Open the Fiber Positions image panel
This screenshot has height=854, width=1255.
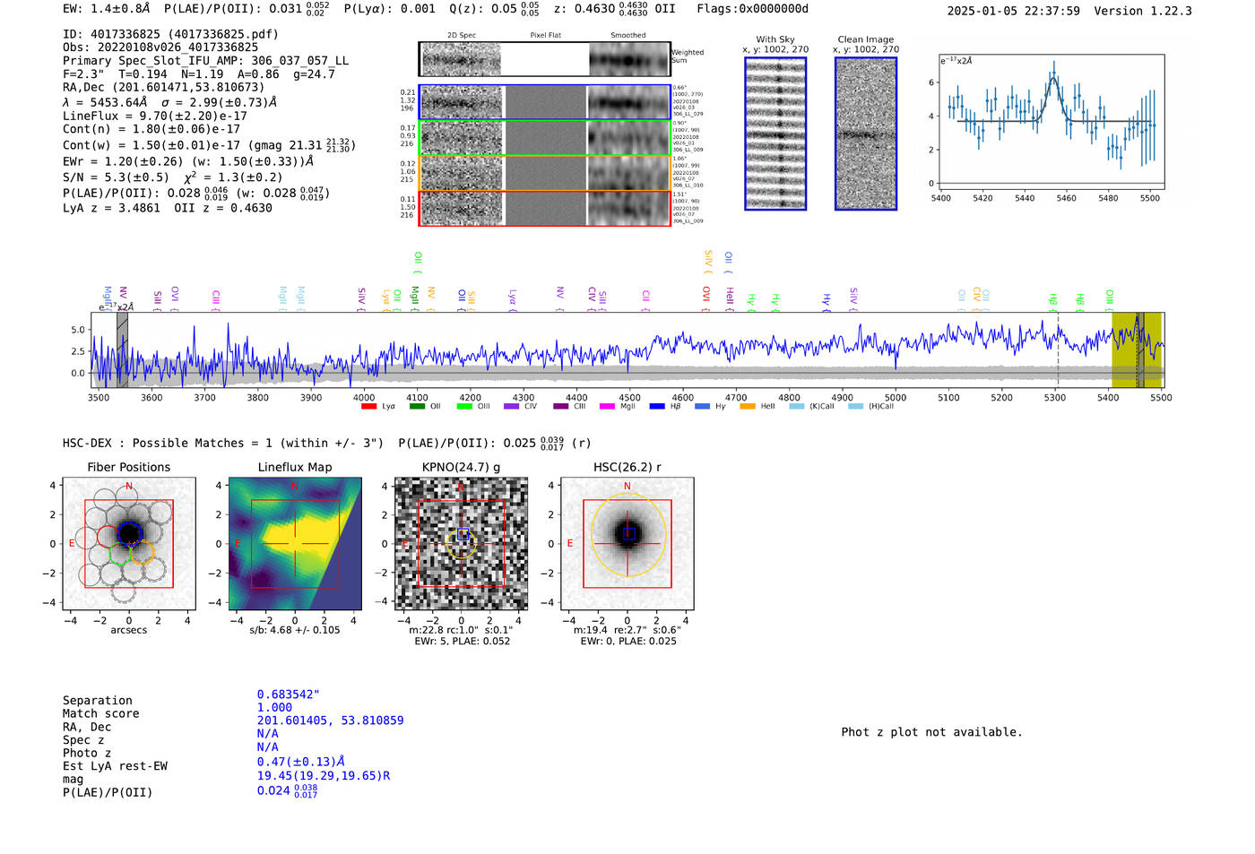point(128,544)
